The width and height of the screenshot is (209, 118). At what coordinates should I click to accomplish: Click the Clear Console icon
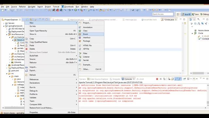pyautogui.click(x=169, y=79)
